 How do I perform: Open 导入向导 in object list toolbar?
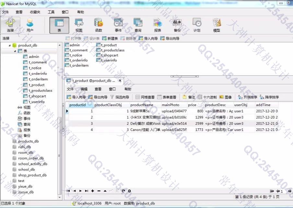coord(148,38)
